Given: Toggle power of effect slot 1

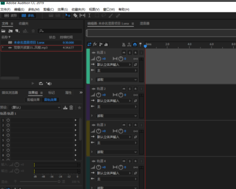Looking at the screenshot, I should tap(8, 120).
